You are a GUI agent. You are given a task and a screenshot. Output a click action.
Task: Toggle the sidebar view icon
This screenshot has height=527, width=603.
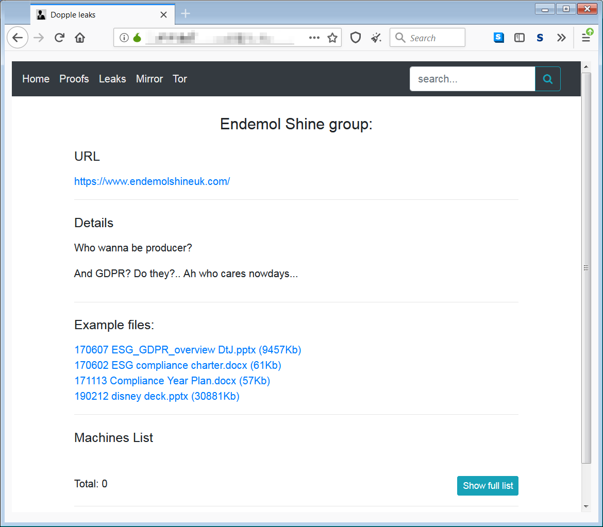point(520,38)
